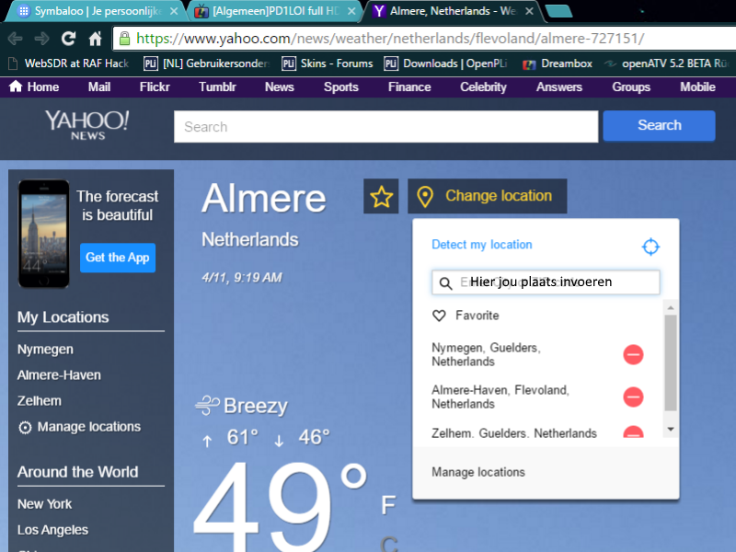Select Nymegen, Guelders, Netherlands in the dropdown list

[x=487, y=354]
